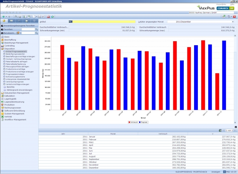Click the red Verbrauch legend swatch
238x174 pixels.
click(129, 122)
